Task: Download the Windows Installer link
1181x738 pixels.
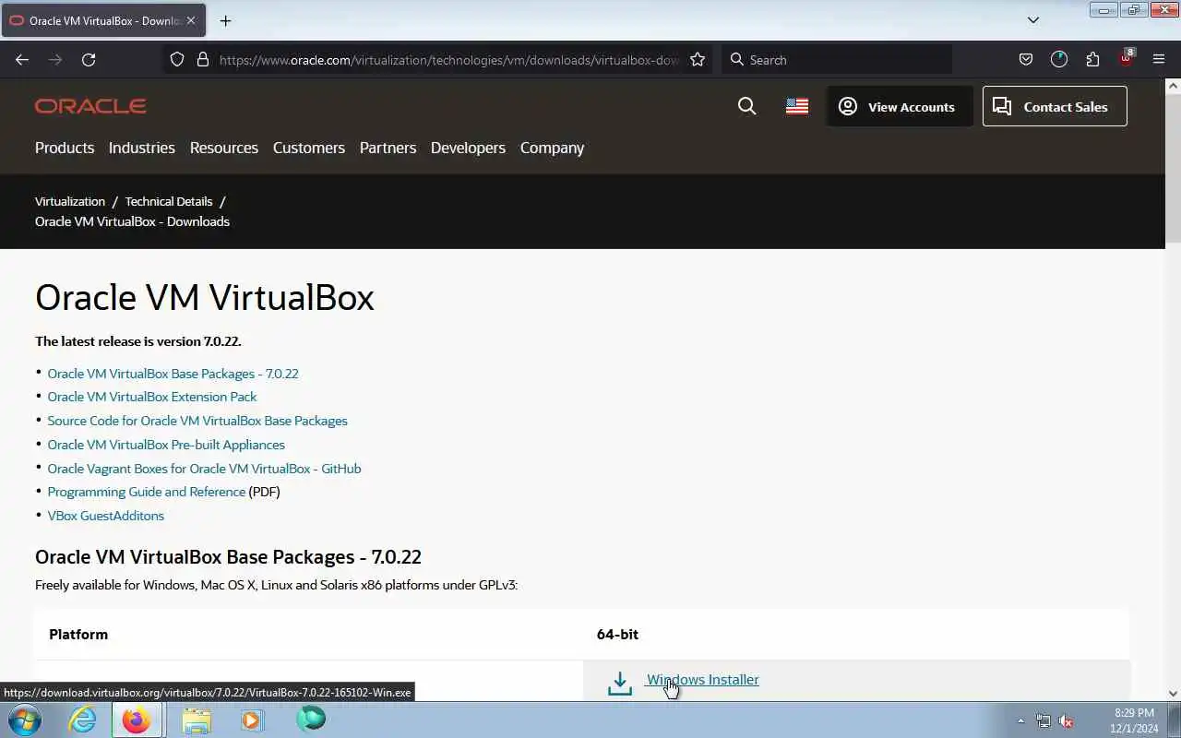Action: 702,680
